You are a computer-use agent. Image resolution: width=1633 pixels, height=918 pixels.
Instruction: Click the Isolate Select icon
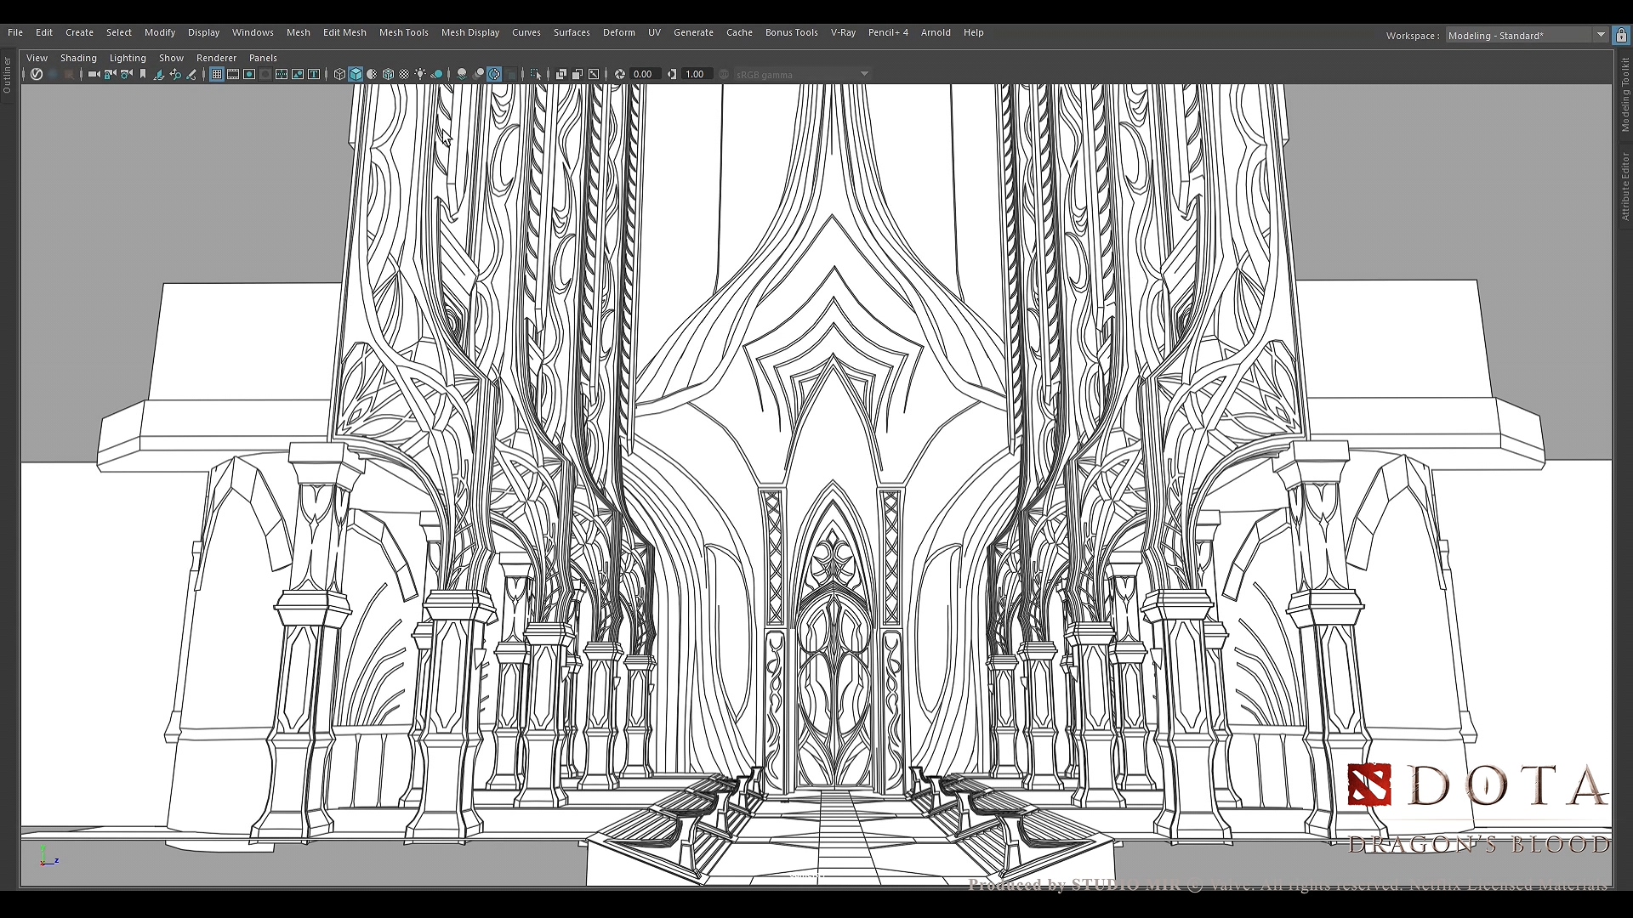tap(536, 74)
